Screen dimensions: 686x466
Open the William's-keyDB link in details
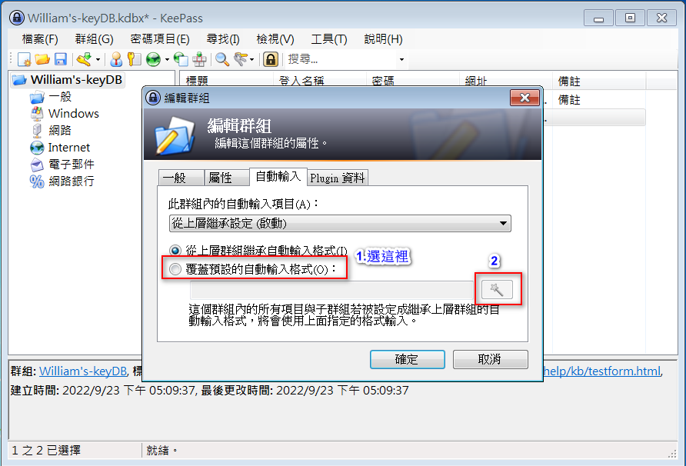[83, 371]
